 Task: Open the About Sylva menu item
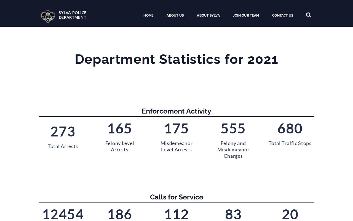208,15
